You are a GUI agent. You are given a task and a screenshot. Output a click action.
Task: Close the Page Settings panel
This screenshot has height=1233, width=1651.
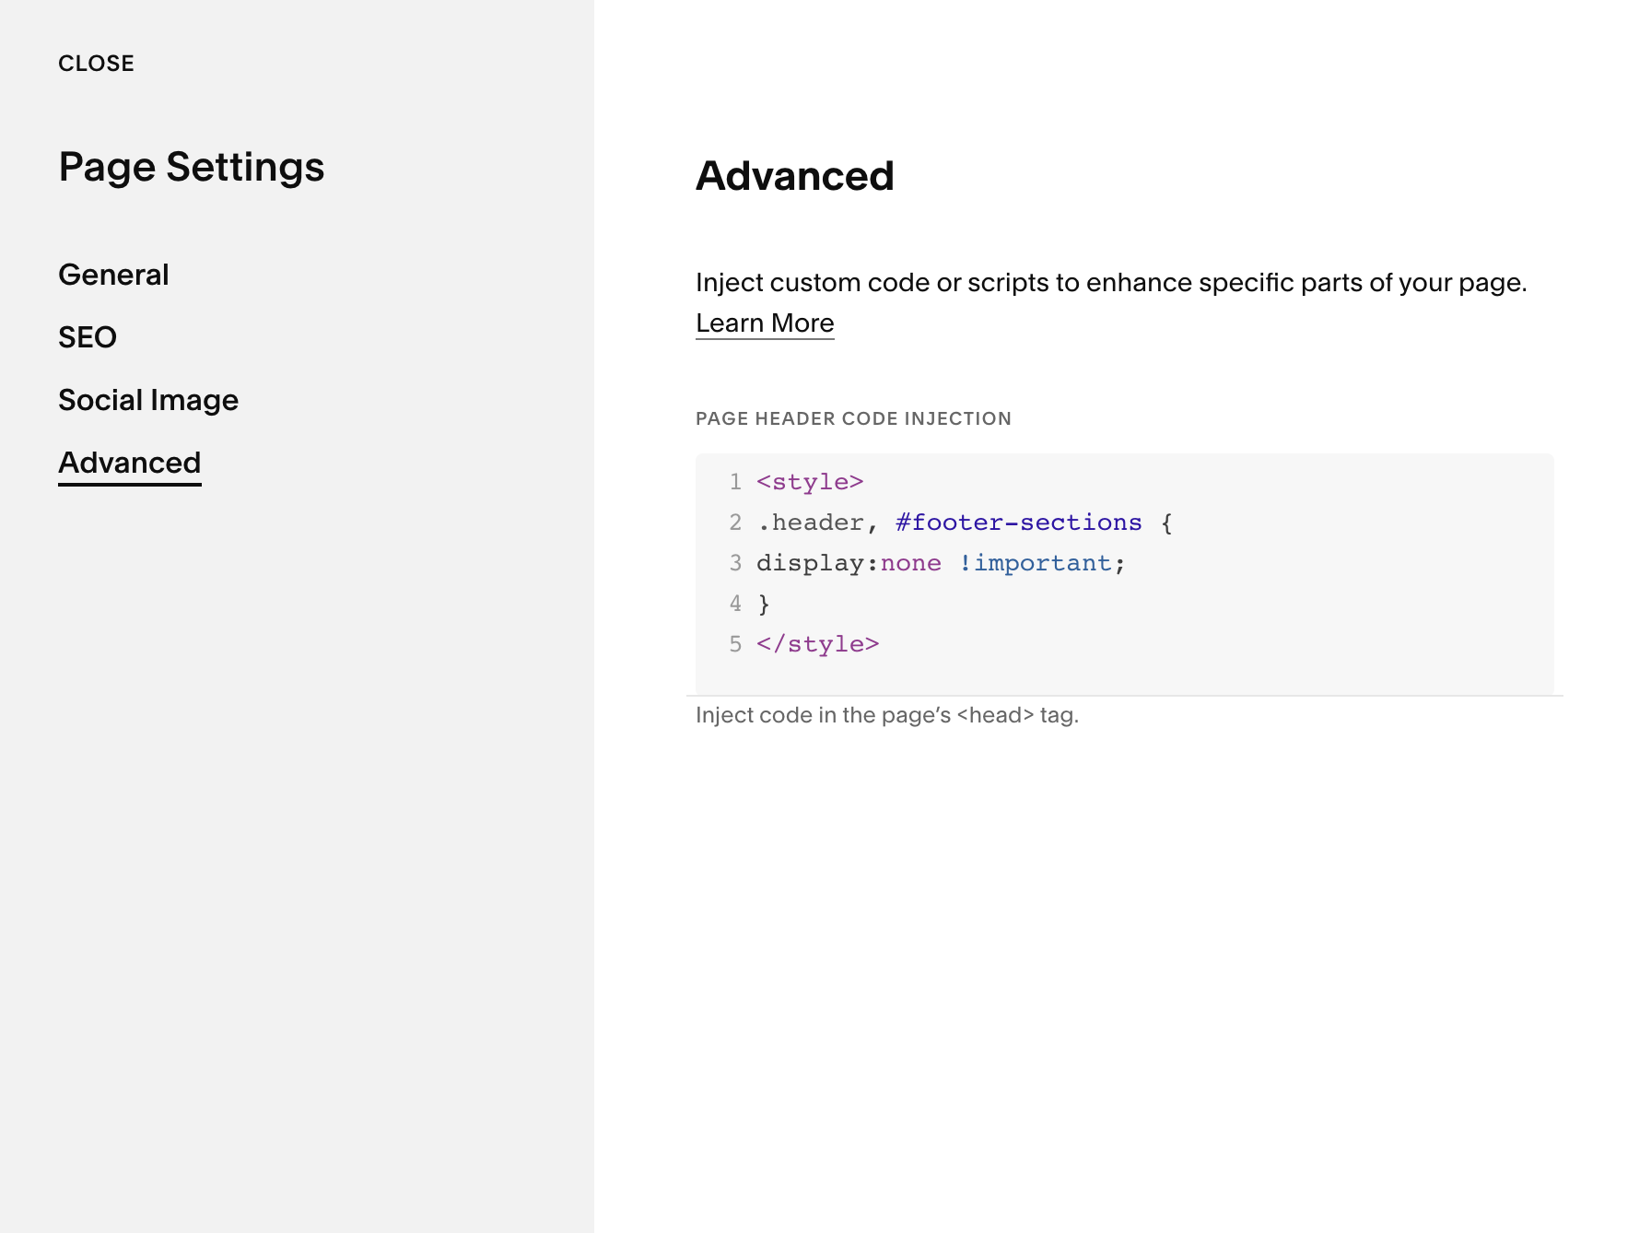96,63
